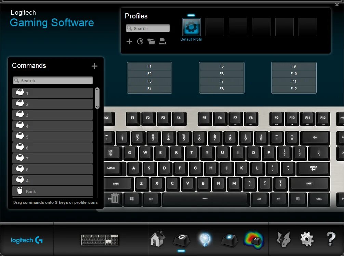This screenshot has width=344, height=256.
Task: Select command 6 in Commands list
Action: pyautogui.click(x=53, y=147)
